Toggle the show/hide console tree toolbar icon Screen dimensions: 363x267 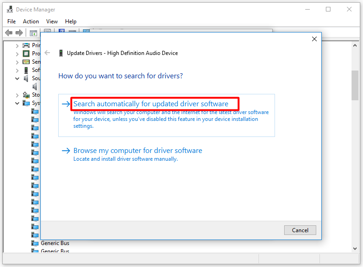point(33,33)
